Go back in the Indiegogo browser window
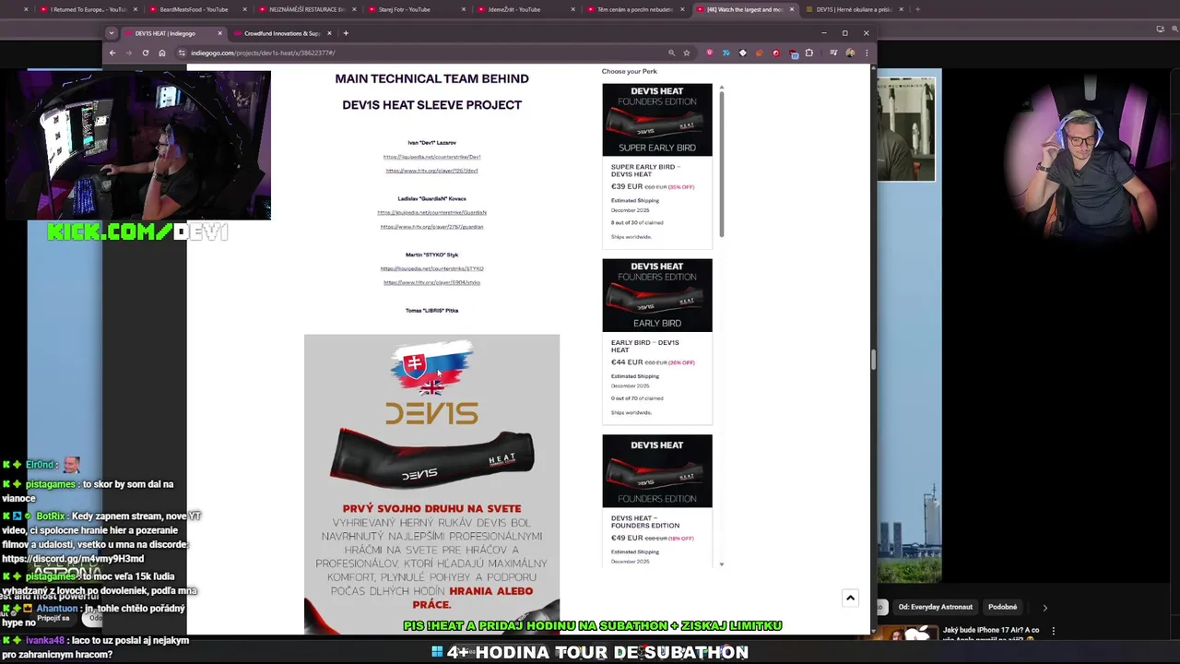1180x664 pixels. [x=112, y=53]
